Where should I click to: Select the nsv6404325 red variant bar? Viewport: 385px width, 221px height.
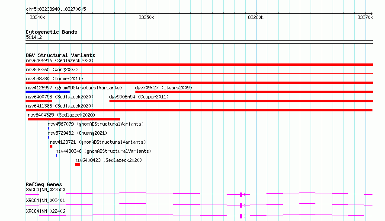pyautogui.click(x=74, y=119)
